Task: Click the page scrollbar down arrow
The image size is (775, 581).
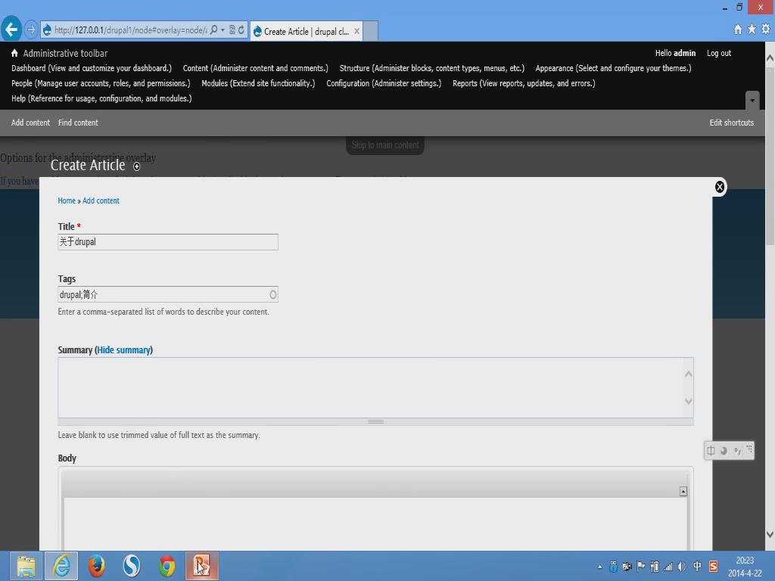Action: [770, 534]
